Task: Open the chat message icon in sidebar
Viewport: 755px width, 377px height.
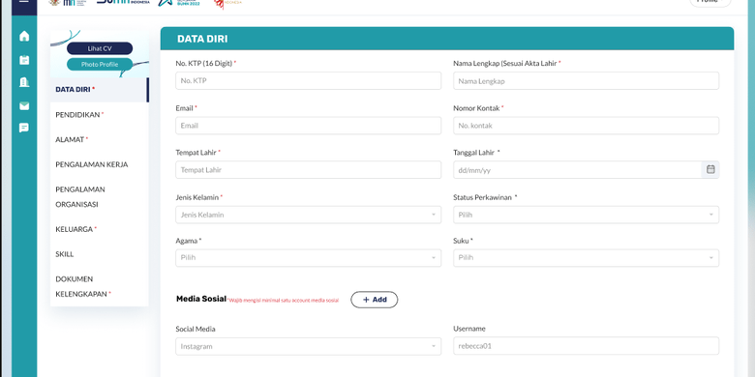Action: (x=24, y=128)
